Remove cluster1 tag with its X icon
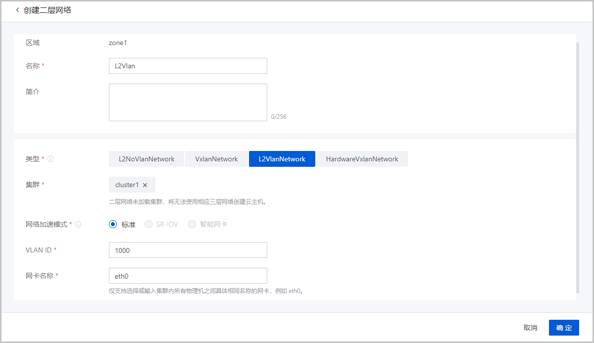 [x=145, y=185]
